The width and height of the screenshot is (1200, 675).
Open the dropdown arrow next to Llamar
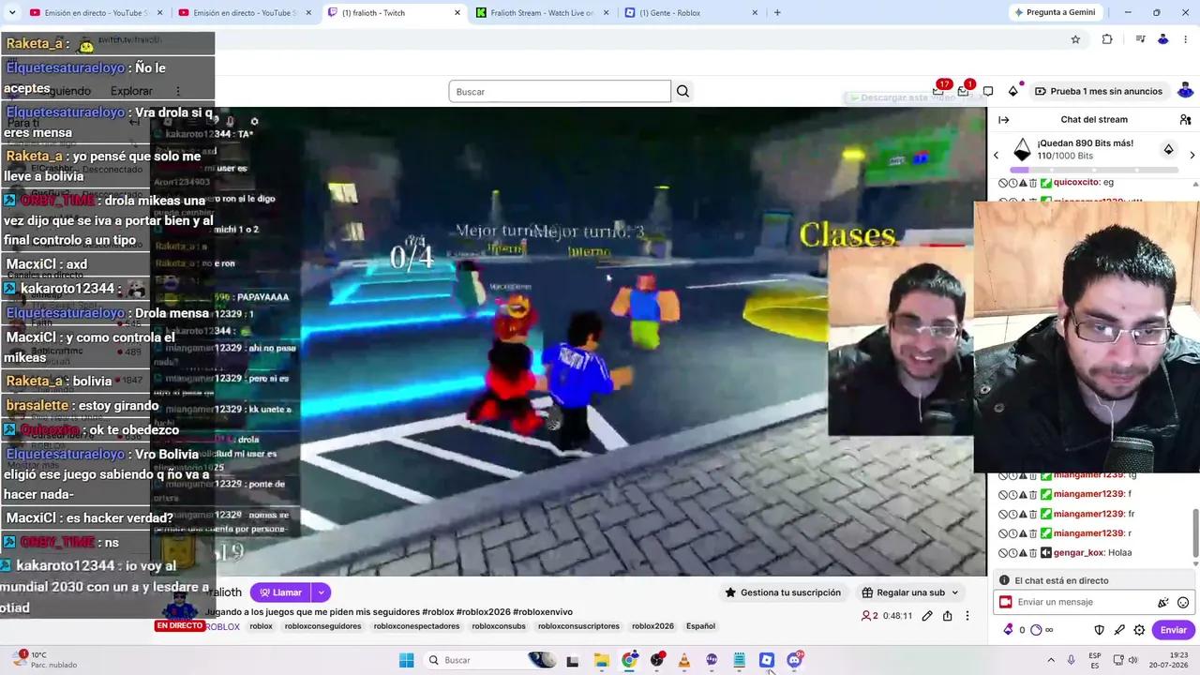(322, 592)
